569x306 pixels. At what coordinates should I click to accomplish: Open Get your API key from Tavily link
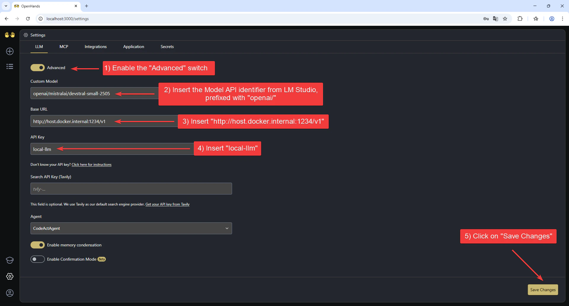point(167,204)
